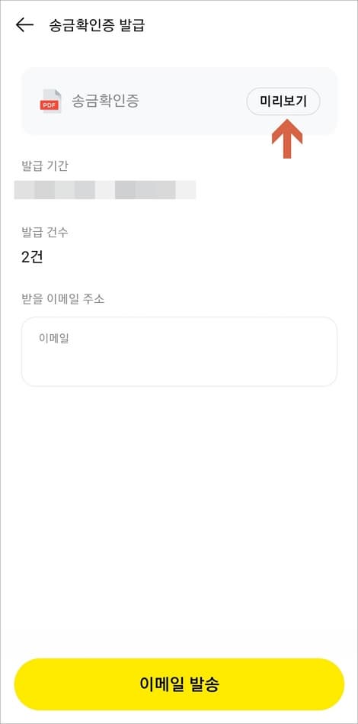Focus the 이메일 input field
Image resolution: width=358 pixels, height=724 pixels.
(179, 352)
